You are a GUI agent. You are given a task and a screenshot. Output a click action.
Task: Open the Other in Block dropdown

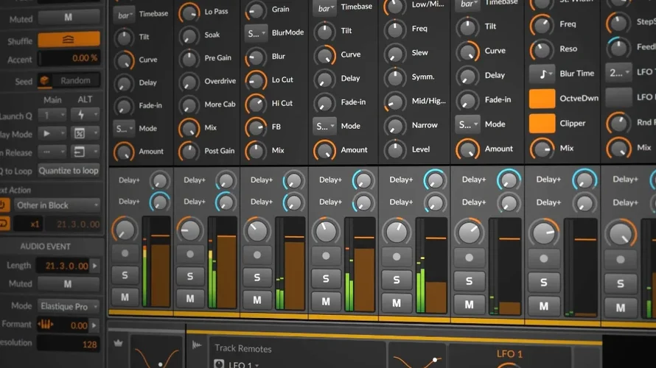click(57, 205)
